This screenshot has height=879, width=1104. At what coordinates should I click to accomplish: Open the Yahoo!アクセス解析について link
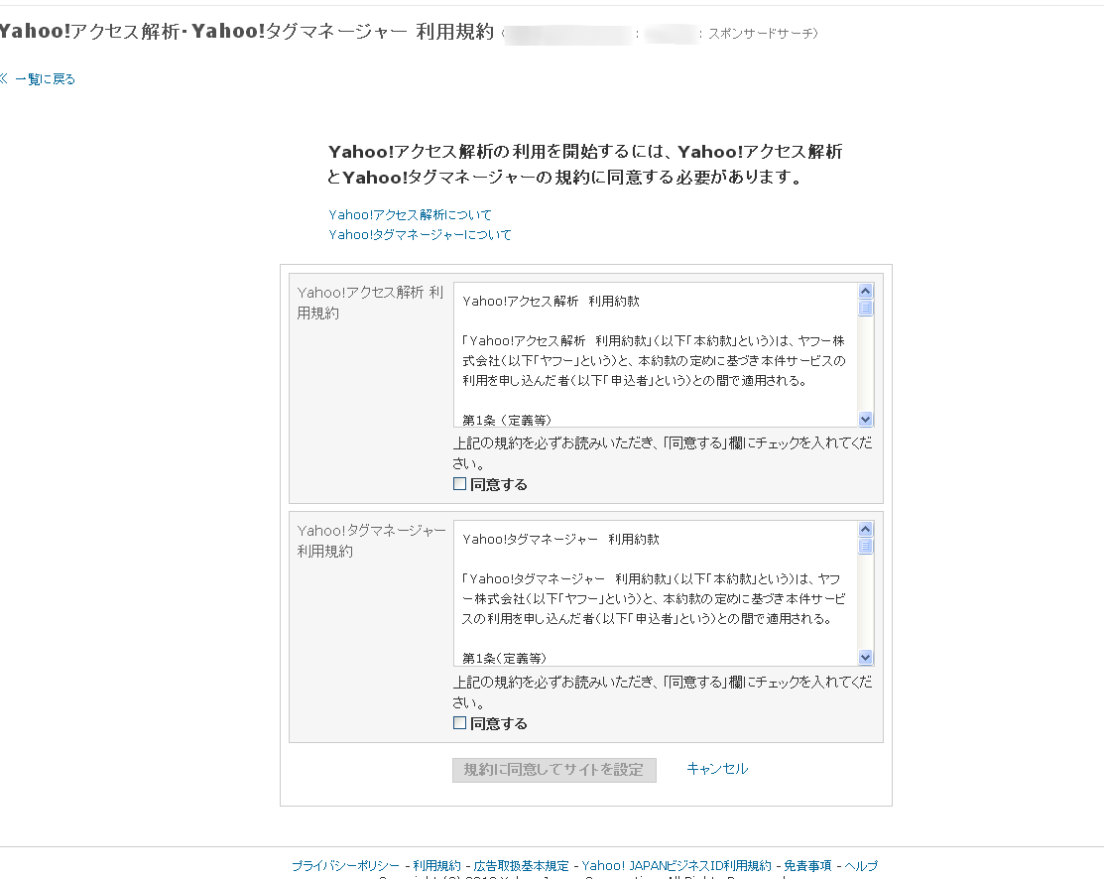click(x=410, y=215)
